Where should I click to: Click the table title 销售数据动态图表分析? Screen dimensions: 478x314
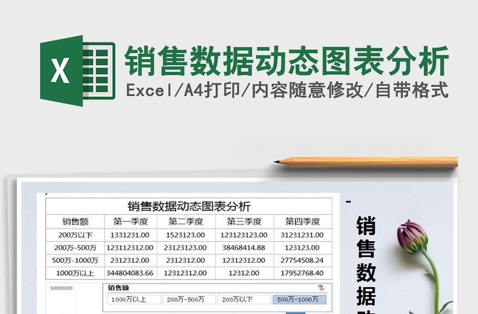tap(189, 207)
